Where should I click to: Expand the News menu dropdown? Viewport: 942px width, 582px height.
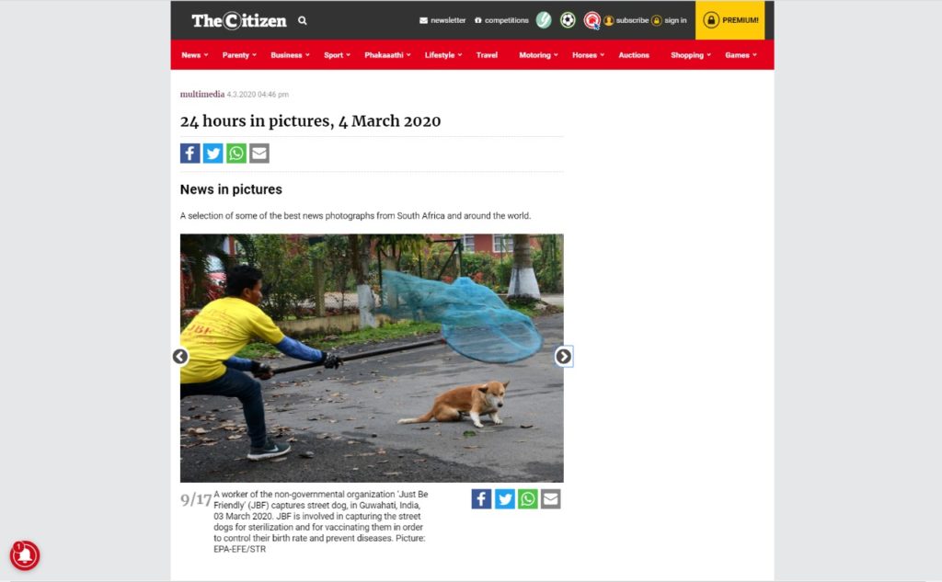[195, 54]
